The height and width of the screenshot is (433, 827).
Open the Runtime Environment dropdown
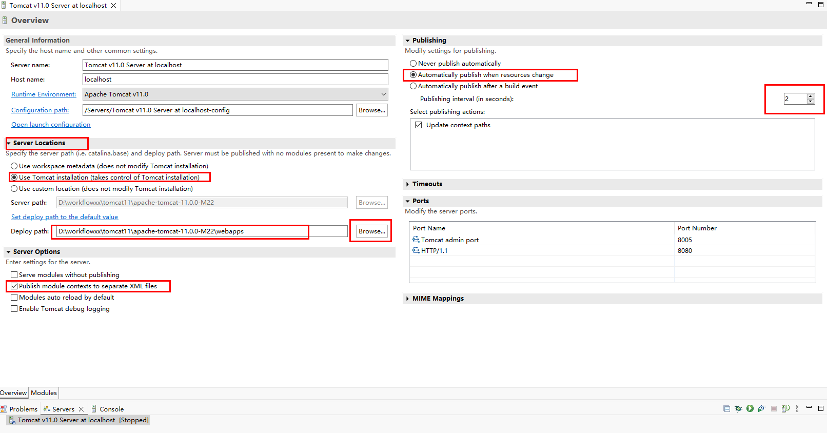(384, 94)
